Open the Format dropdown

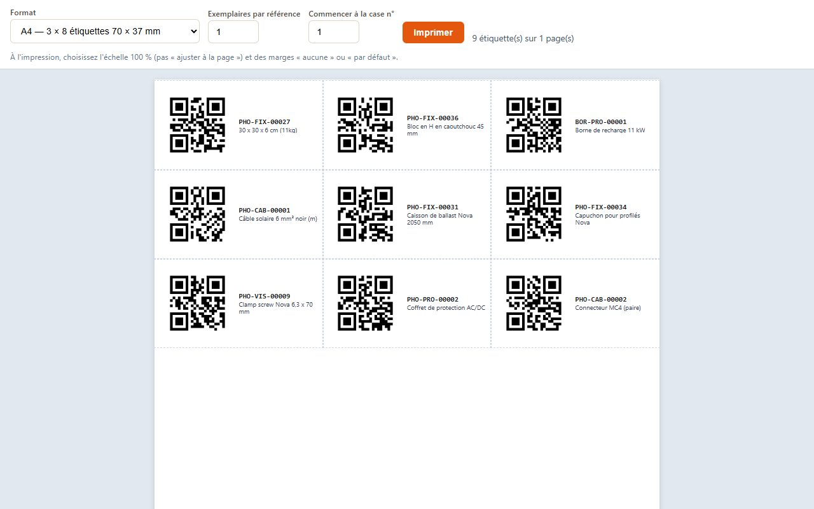(105, 31)
